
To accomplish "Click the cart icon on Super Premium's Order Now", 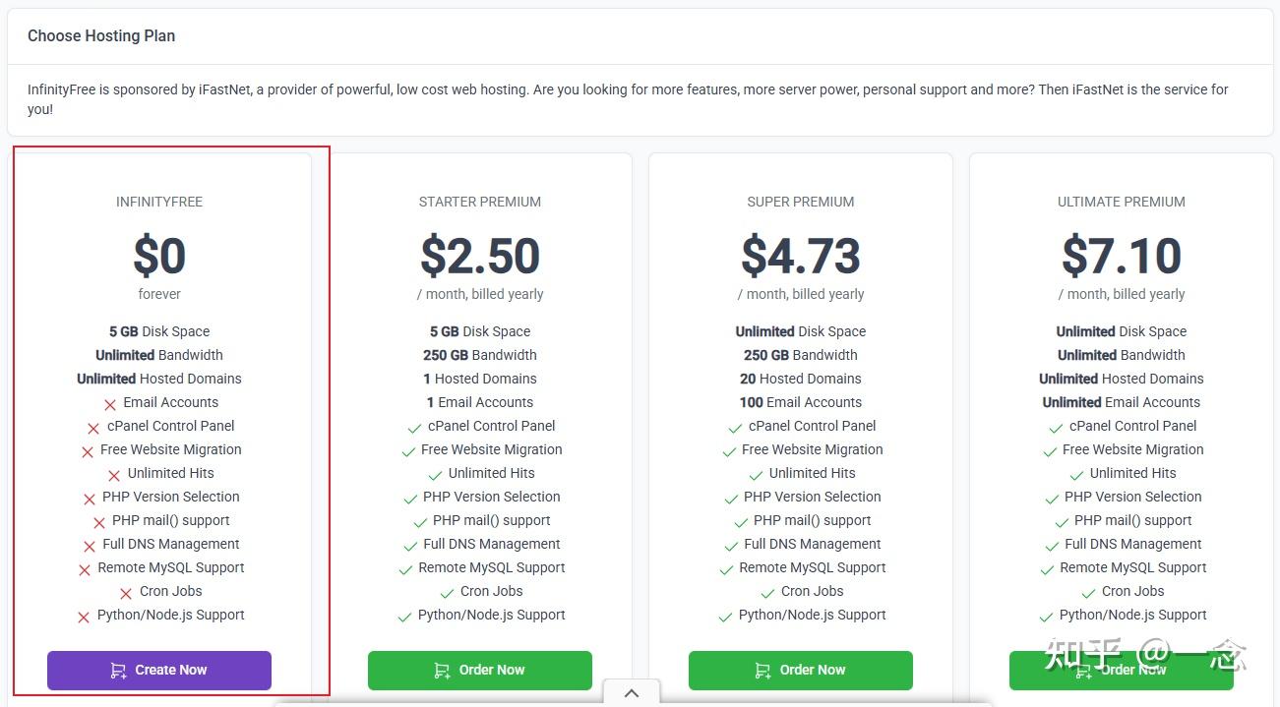I will point(762,671).
